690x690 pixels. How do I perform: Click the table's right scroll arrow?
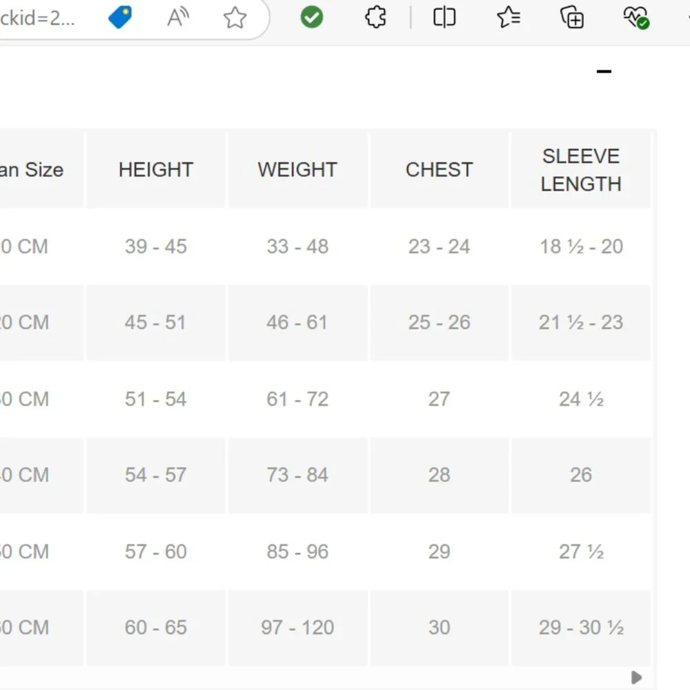click(x=636, y=677)
